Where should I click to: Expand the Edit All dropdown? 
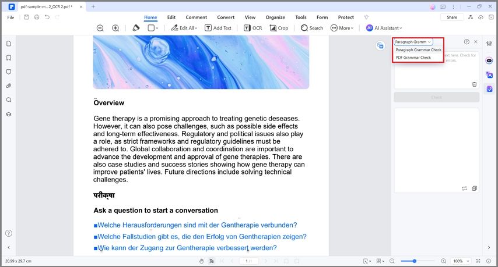click(x=184, y=28)
